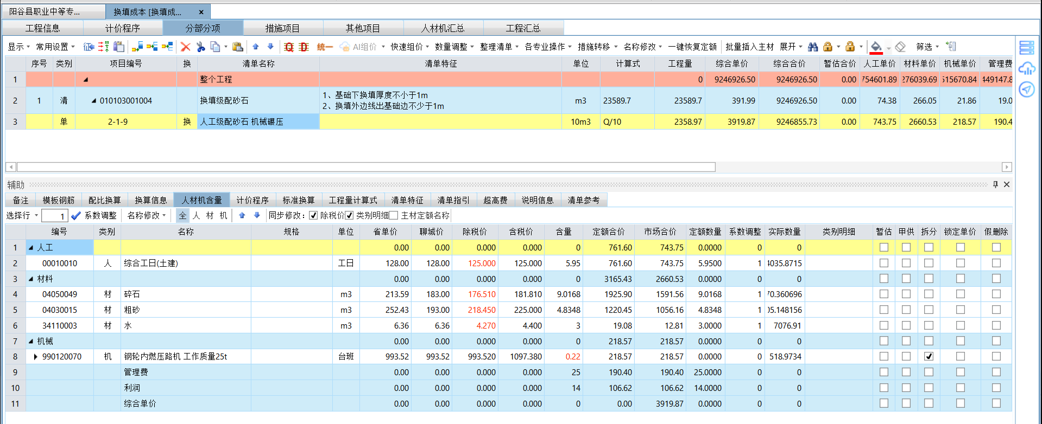Close the 辅助 panel
The image size is (1042, 424).
coord(1007,185)
